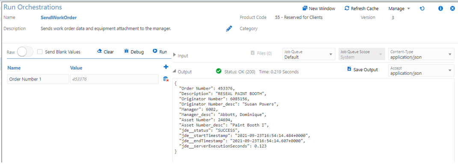Close Run Orchestrations with X icon
The image size is (458, 168).
click(x=452, y=9)
